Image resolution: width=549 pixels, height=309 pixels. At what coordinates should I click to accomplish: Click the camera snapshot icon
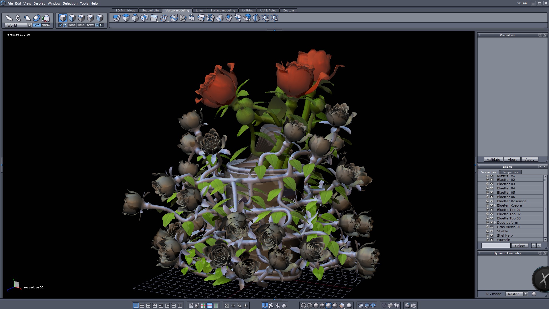(x=414, y=306)
